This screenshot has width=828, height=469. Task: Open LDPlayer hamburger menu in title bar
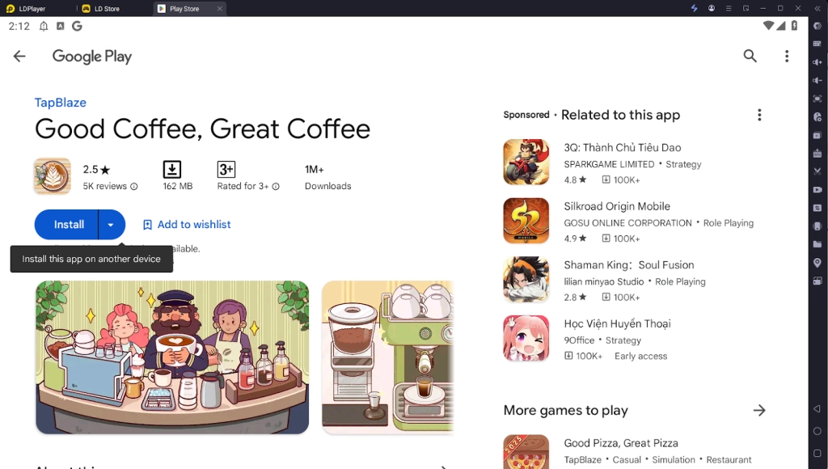tap(729, 8)
